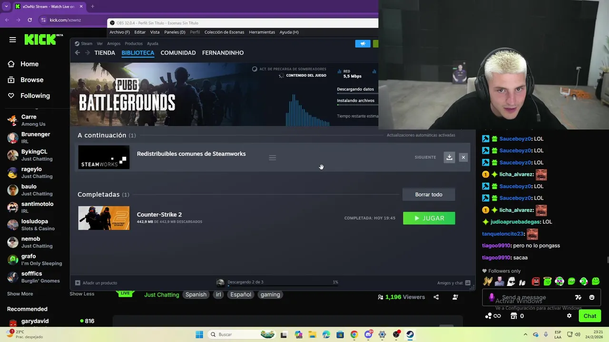Open OBS Archivo (F) menu
This screenshot has width=609, height=342.
(x=119, y=32)
